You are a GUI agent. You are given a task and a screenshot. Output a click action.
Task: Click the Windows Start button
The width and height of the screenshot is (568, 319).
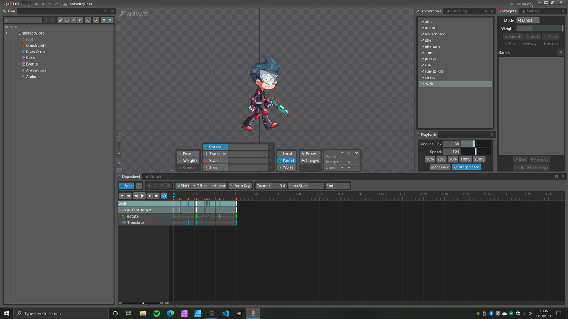7,313
